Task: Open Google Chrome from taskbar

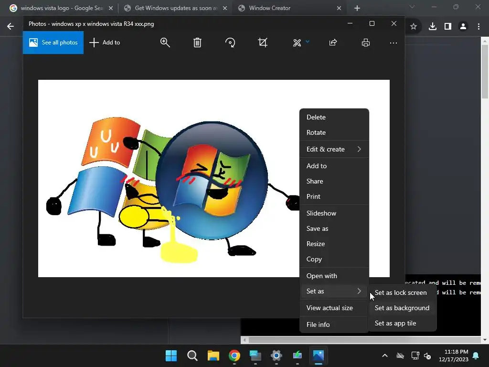Action: pyautogui.click(x=234, y=356)
